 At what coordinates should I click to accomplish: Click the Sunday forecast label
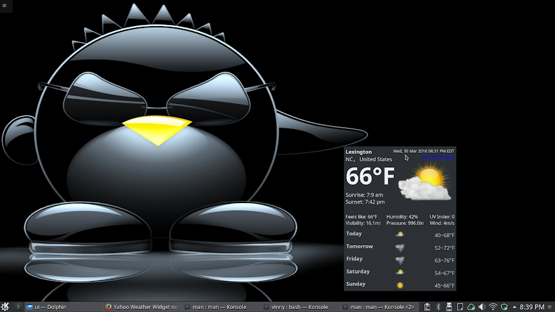pos(356,283)
